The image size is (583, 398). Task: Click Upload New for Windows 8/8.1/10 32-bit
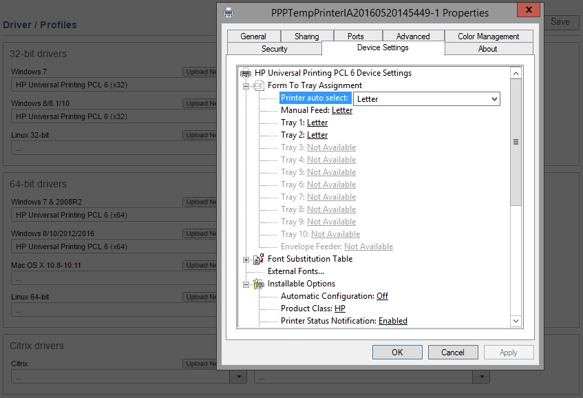click(200, 103)
